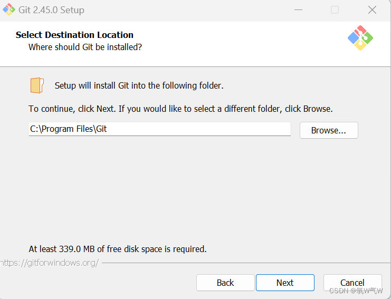Click the destination path field C:\Program Files\Git
Image resolution: width=391 pixels, height=299 pixels.
(160, 129)
